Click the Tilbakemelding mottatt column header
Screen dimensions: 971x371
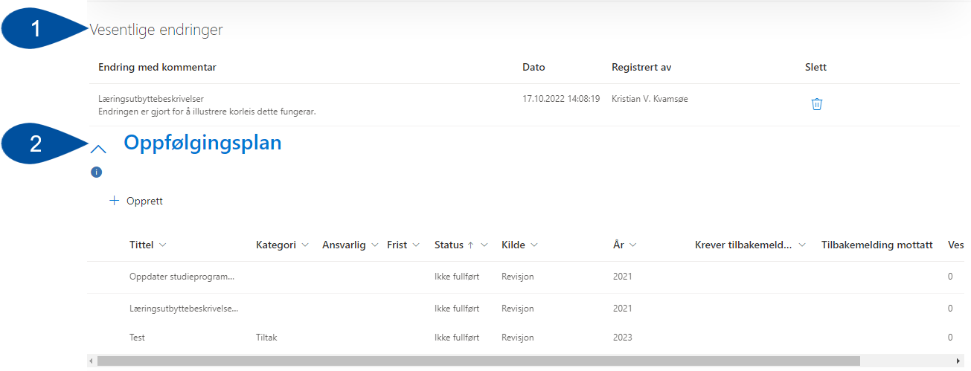877,245
